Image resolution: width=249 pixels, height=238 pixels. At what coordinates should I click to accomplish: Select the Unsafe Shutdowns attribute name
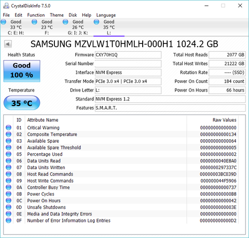click(46, 207)
